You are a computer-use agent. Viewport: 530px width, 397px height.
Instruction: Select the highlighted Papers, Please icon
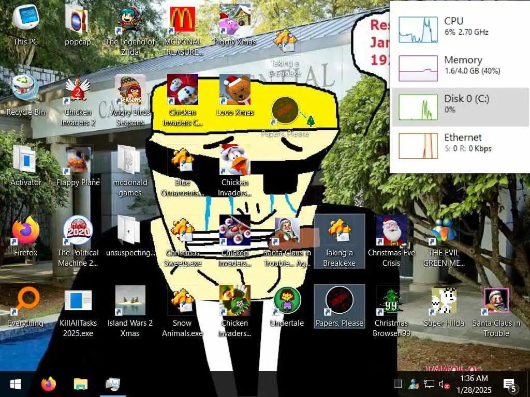coord(340,306)
